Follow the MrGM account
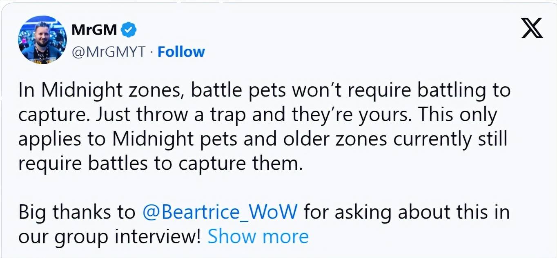Viewport: 557px width, 258px height. pyautogui.click(x=181, y=52)
